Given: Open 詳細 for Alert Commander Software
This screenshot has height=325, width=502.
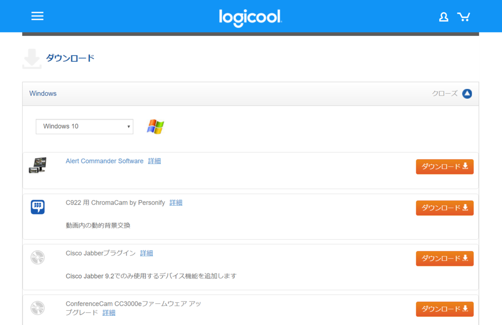Looking at the screenshot, I should point(154,161).
